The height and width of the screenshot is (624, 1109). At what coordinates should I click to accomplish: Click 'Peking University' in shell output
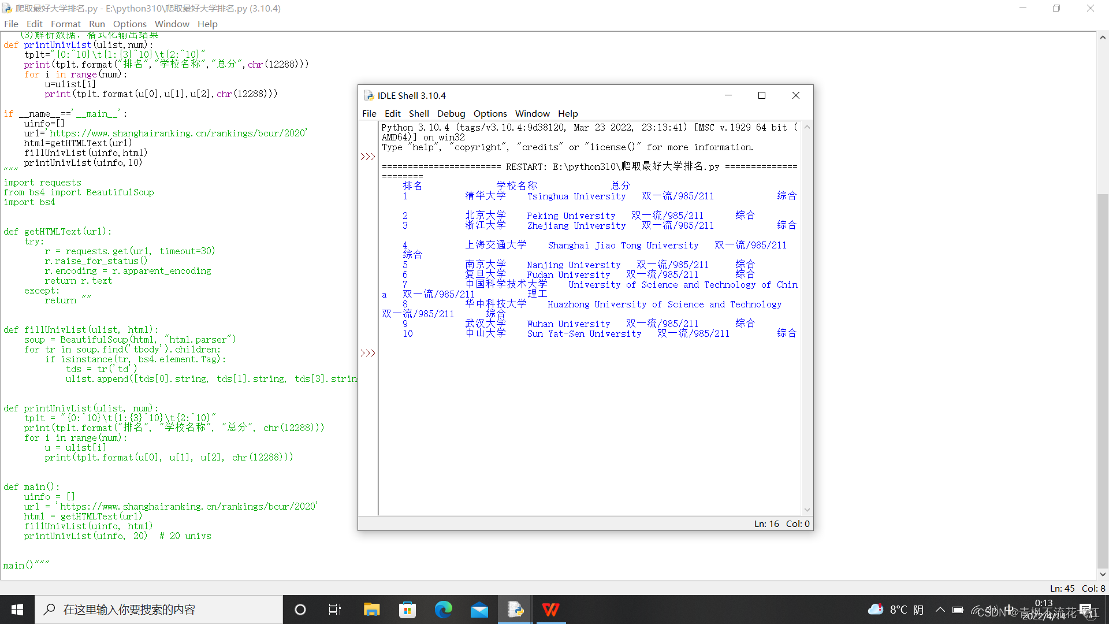tap(571, 216)
